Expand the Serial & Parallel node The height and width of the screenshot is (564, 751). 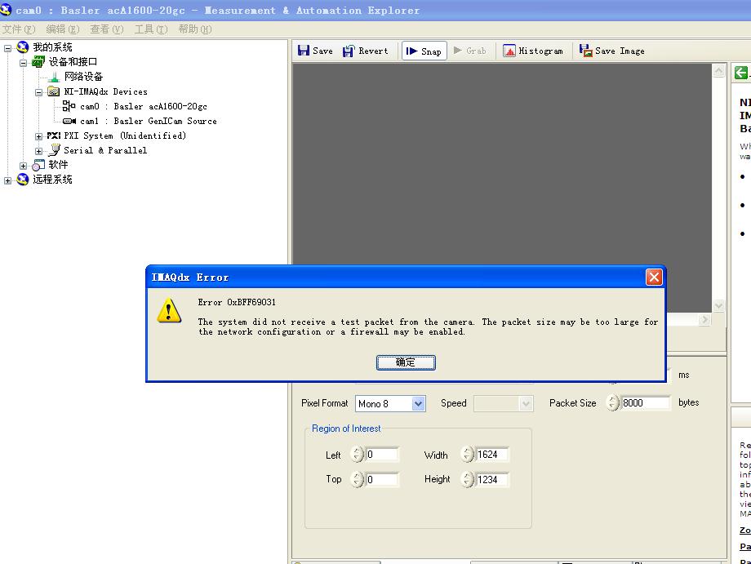pos(39,151)
